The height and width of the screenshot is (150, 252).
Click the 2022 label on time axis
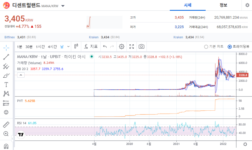pos(223,144)
